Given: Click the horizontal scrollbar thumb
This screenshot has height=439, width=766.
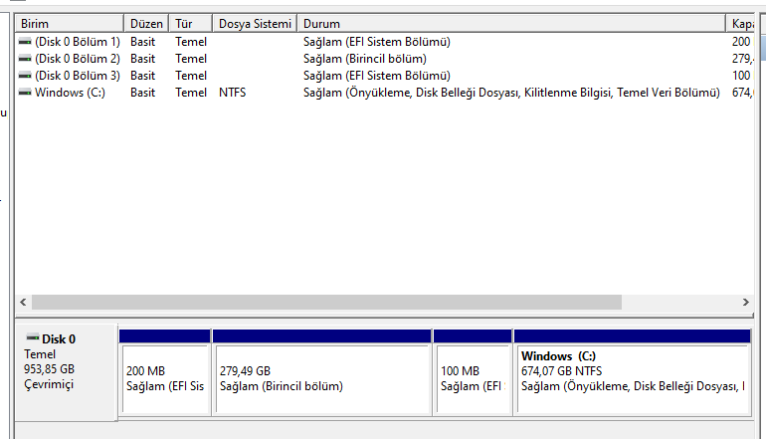Looking at the screenshot, I should [326, 302].
